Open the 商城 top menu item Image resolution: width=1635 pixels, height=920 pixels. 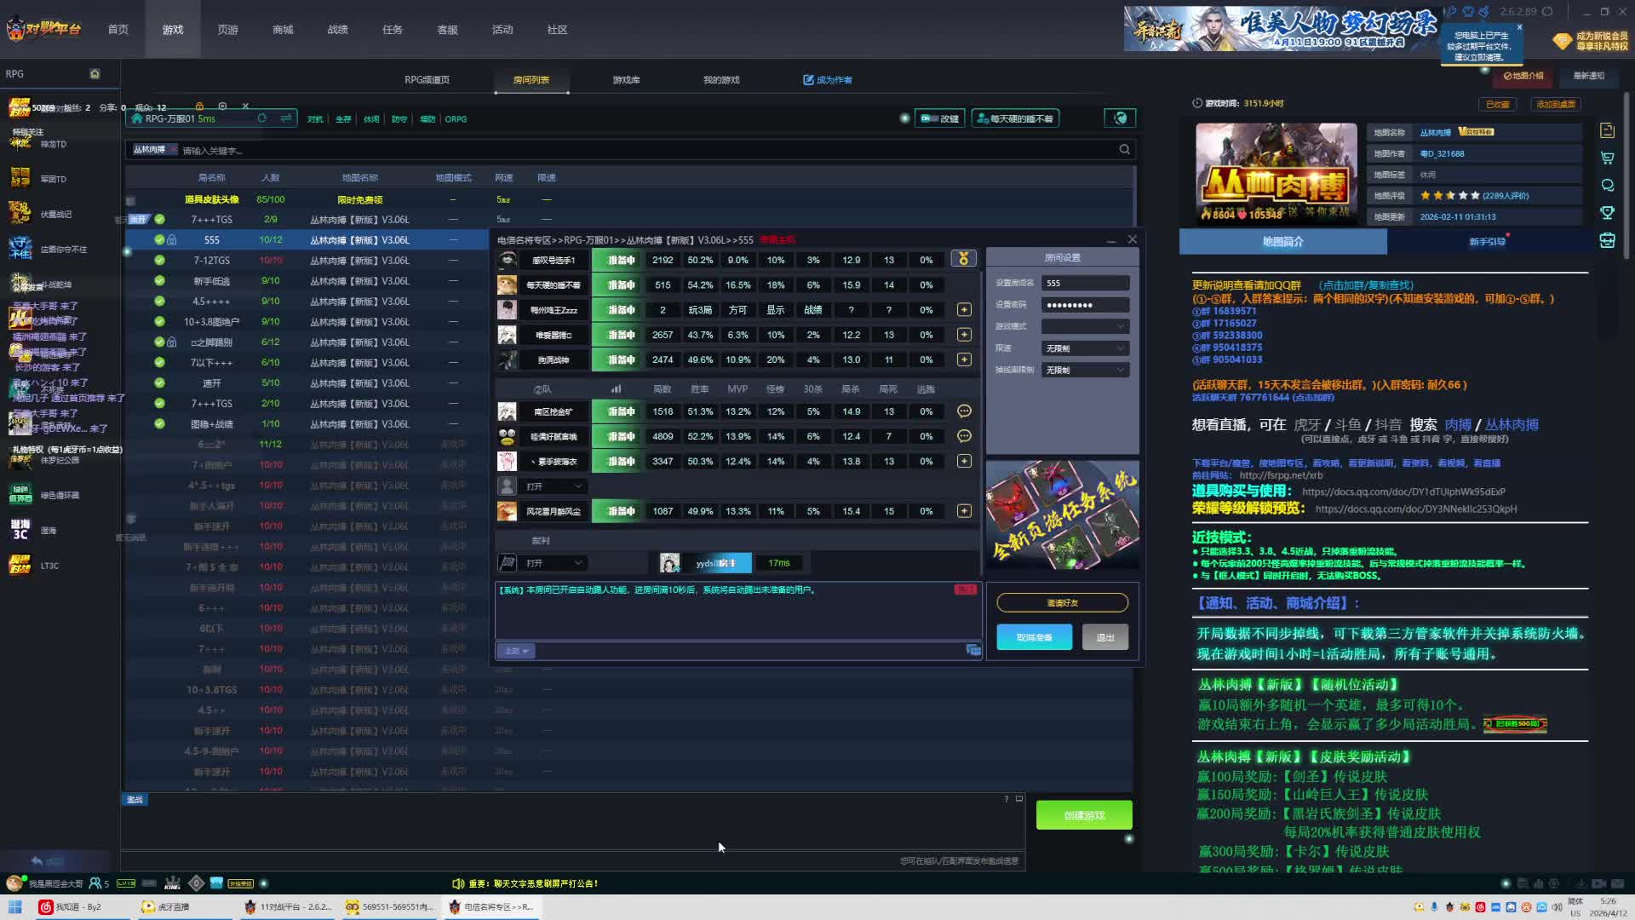[x=283, y=30]
